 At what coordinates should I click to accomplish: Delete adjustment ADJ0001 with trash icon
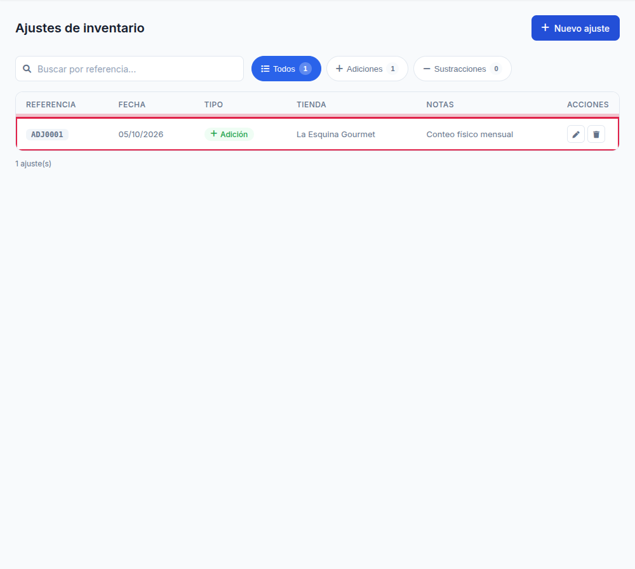pos(596,135)
